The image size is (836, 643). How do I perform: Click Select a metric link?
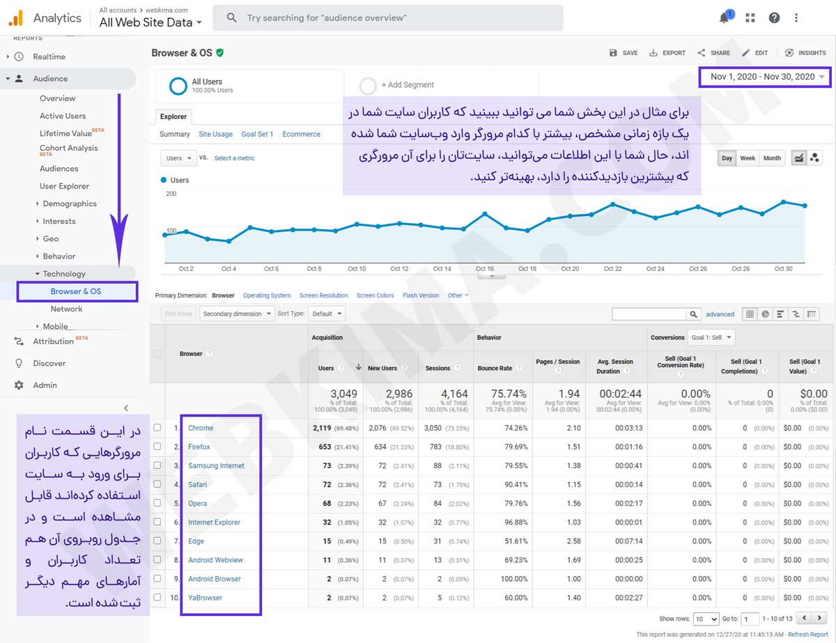[x=234, y=158]
